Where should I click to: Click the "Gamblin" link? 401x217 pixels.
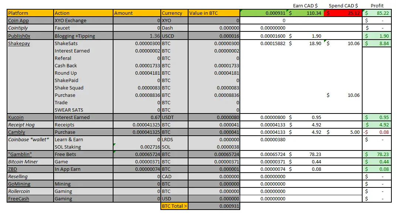[20, 154]
